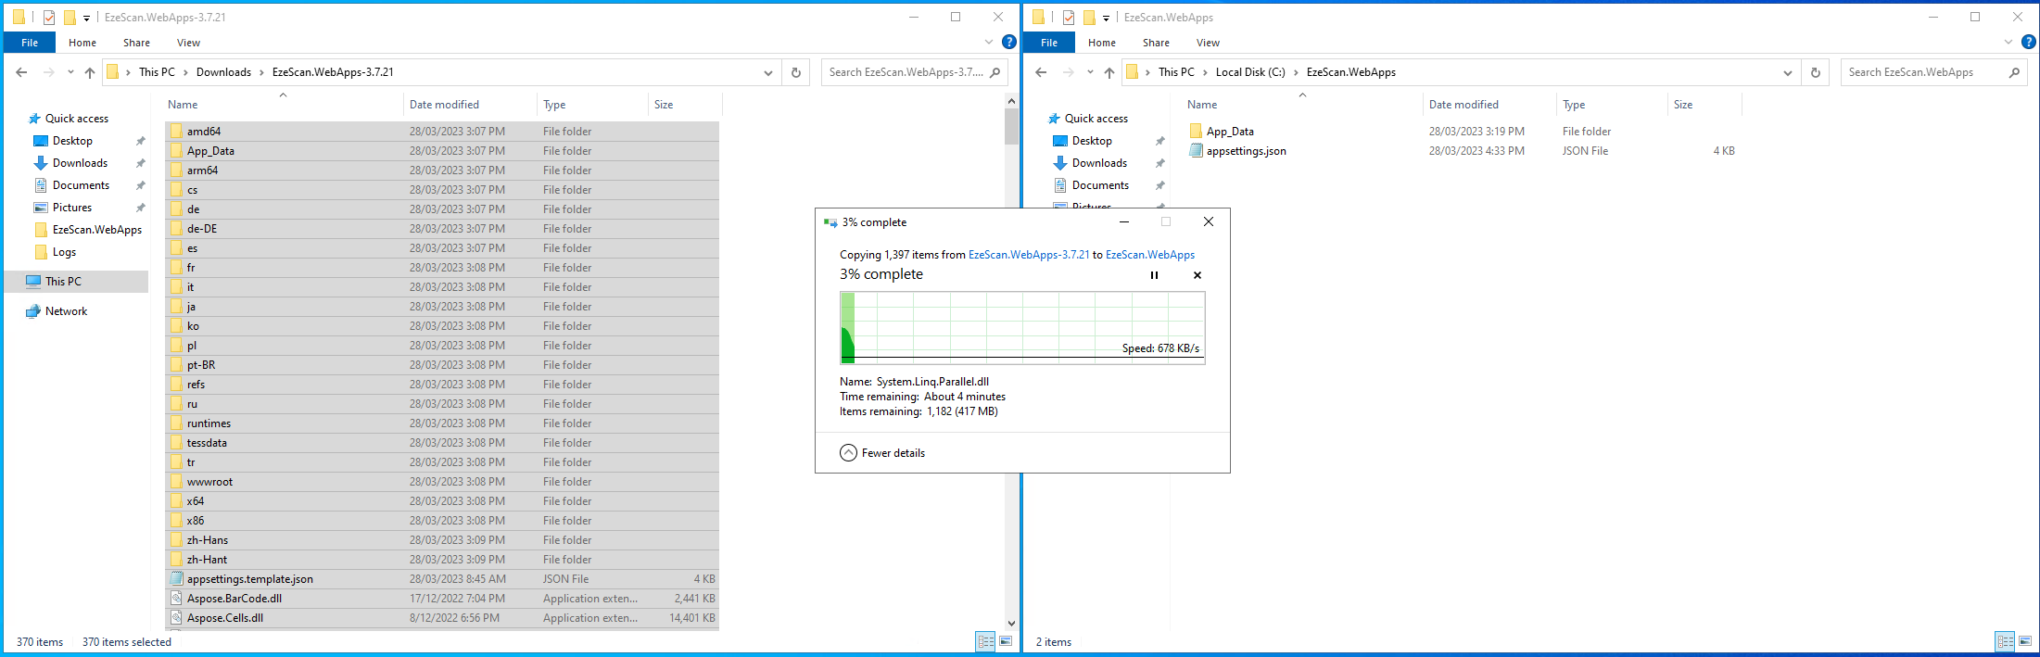Open address bar history dropdown in left window
The width and height of the screenshot is (2040, 657).
tap(767, 72)
